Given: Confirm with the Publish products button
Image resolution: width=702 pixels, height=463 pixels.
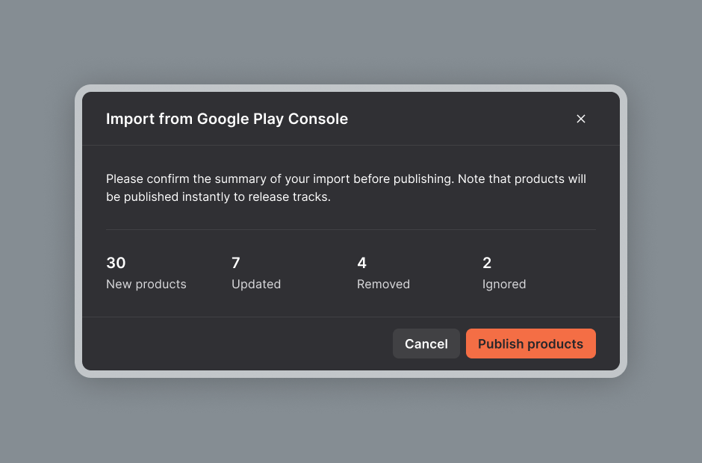Looking at the screenshot, I should 530,344.
